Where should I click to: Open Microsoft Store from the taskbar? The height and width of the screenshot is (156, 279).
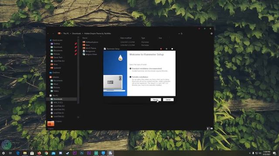click(32, 153)
